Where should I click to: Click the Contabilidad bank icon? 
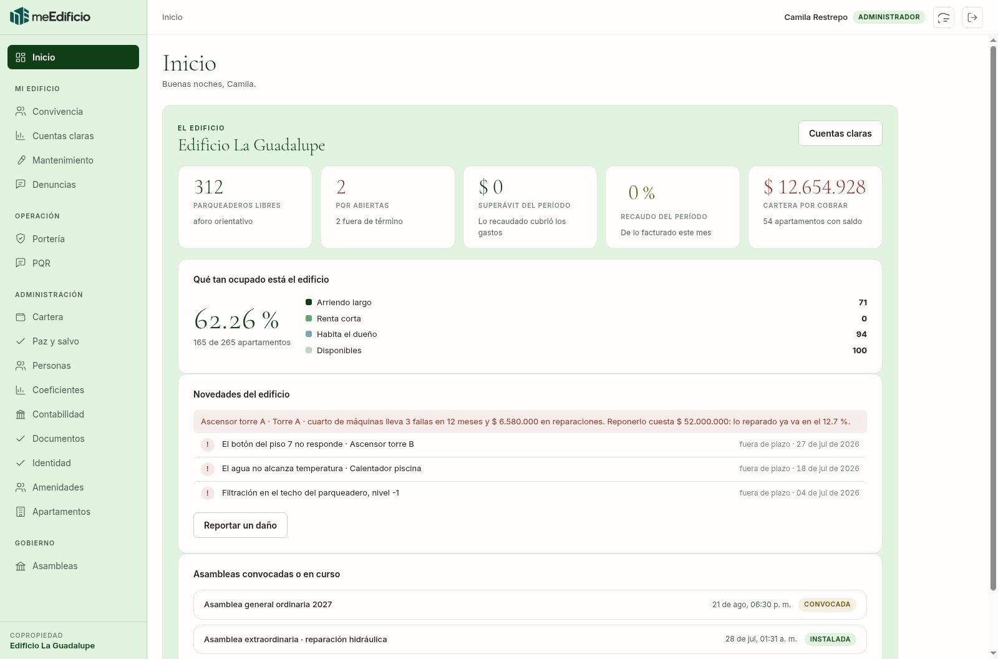(x=21, y=414)
